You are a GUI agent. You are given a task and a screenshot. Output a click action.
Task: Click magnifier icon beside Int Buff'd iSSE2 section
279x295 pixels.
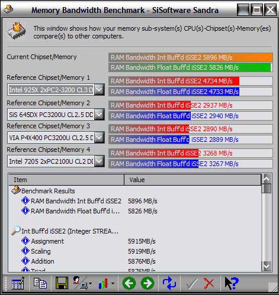(16, 230)
